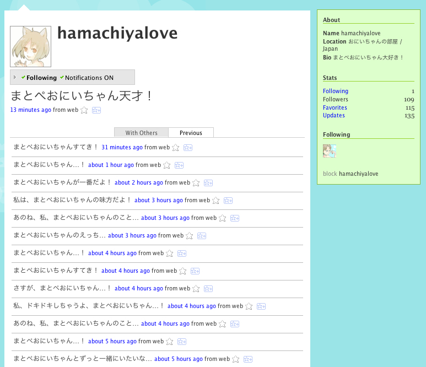This screenshot has width=426, height=367.
Task: Click the latest tweet text まとぺおにいちゃん天才!
Action: pos(82,96)
